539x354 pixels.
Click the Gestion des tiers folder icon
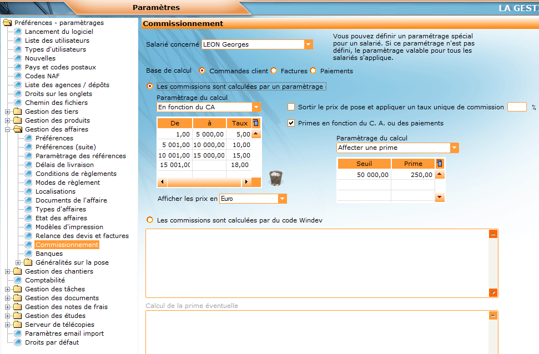pyautogui.click(x=18, y=112)
